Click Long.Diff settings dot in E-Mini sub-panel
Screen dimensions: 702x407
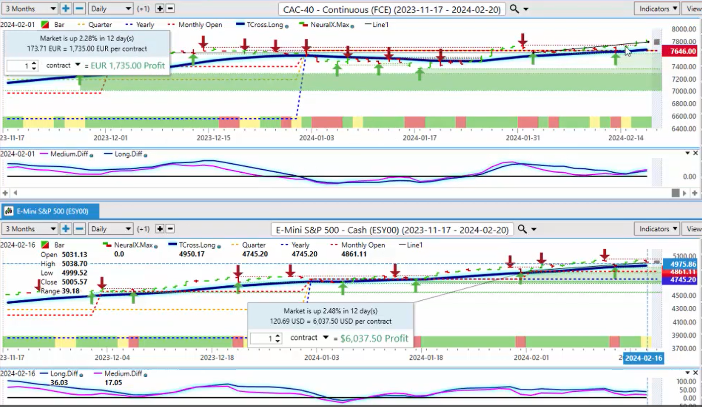click(x=81, y=375)
